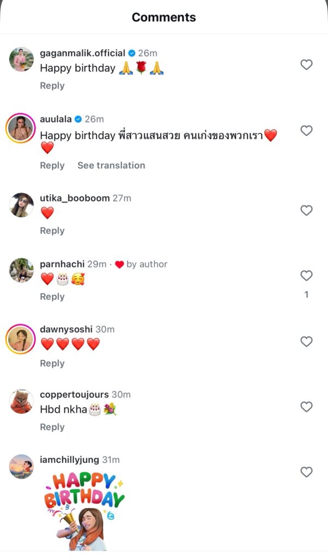
Task: Tap the Comments header title
Action: (163, 17)
